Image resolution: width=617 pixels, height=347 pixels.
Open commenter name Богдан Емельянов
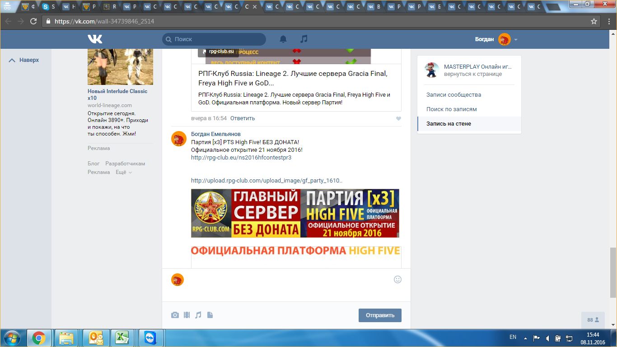[216, 134]
